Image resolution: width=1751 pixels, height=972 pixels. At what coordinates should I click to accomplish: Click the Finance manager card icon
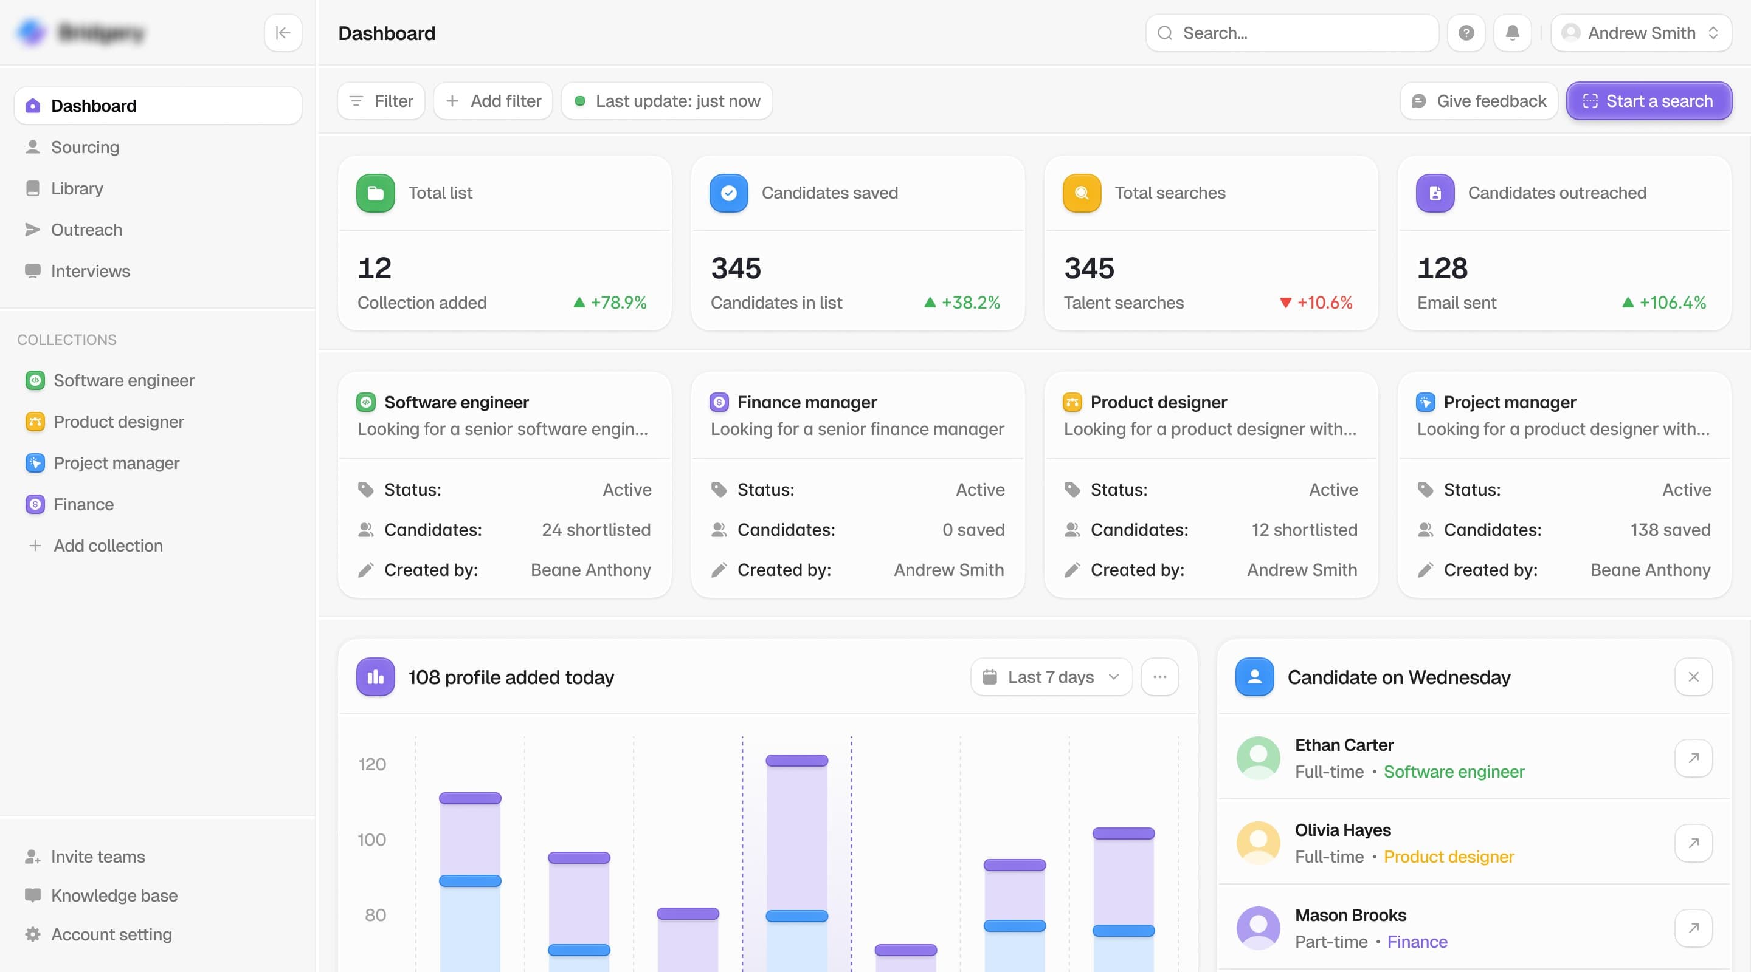tap(719, 402)
